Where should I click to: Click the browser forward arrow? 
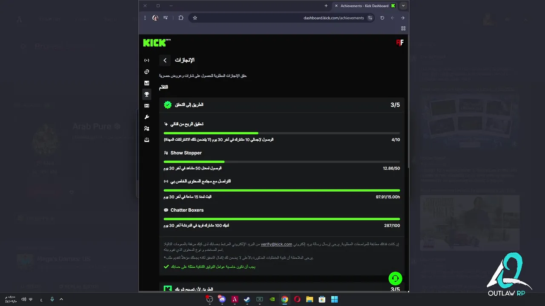click(x=392, y=18)
